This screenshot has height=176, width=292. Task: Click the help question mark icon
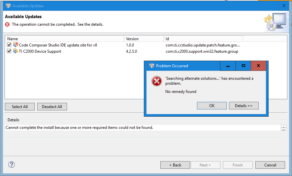click(12, 165)
